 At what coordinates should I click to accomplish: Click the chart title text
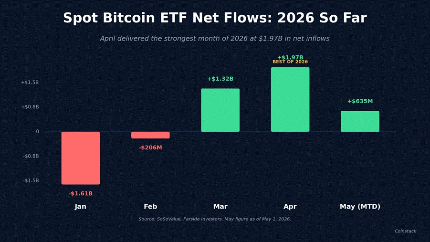click(x=215, y=18)
